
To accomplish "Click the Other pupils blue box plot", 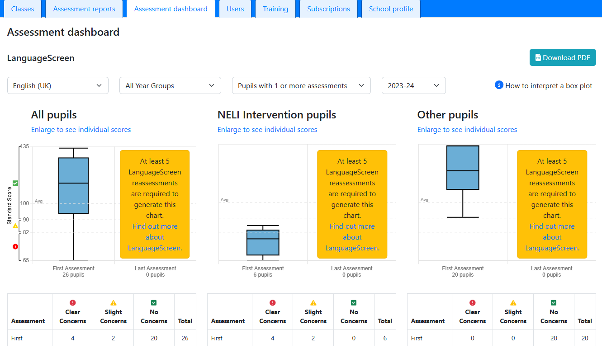I will pos(463,167).
